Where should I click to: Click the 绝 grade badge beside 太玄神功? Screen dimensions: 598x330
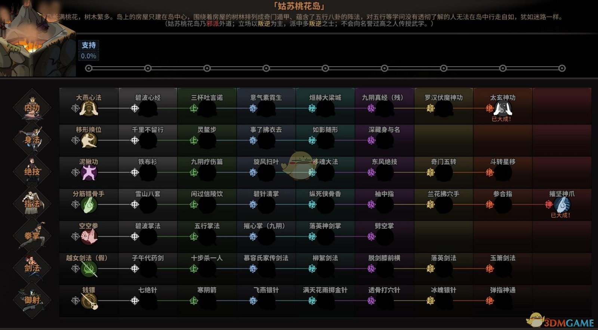point(490,108)
